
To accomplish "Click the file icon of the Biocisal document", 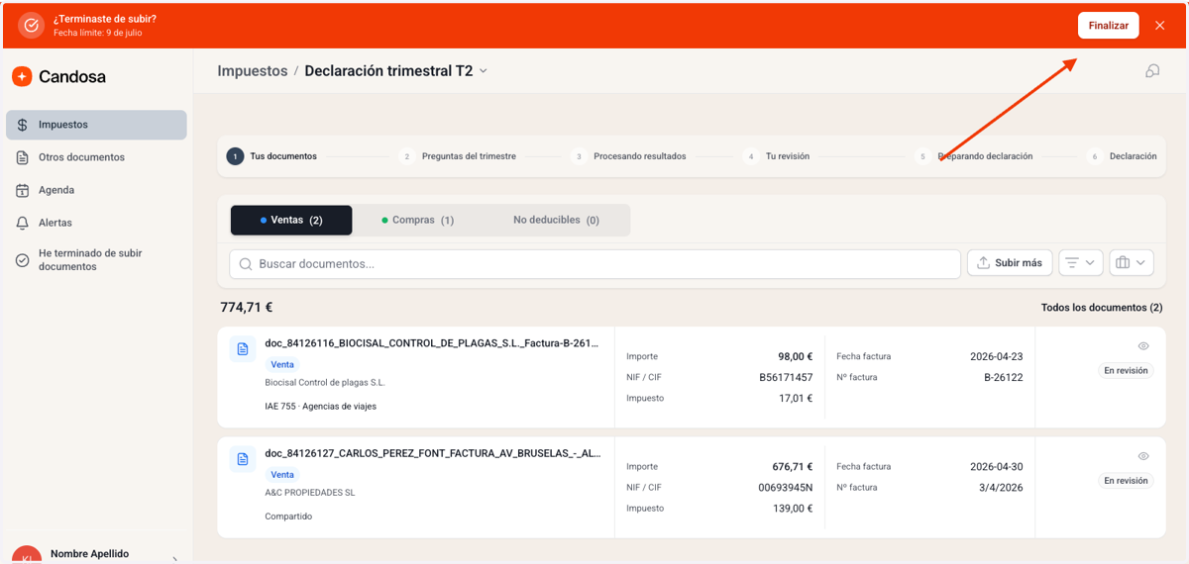I will [243, 349].
